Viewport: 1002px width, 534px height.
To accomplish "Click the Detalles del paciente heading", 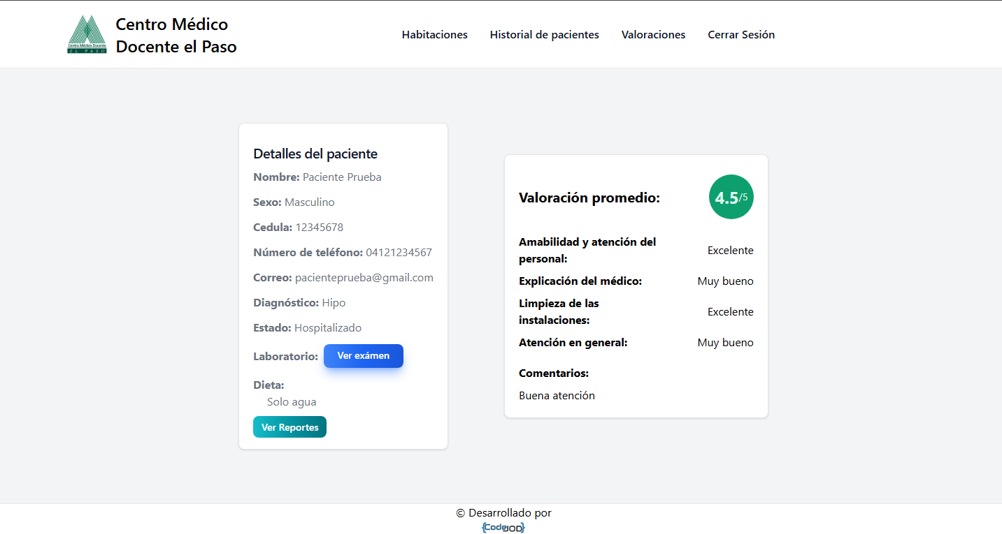I will 315,154.
